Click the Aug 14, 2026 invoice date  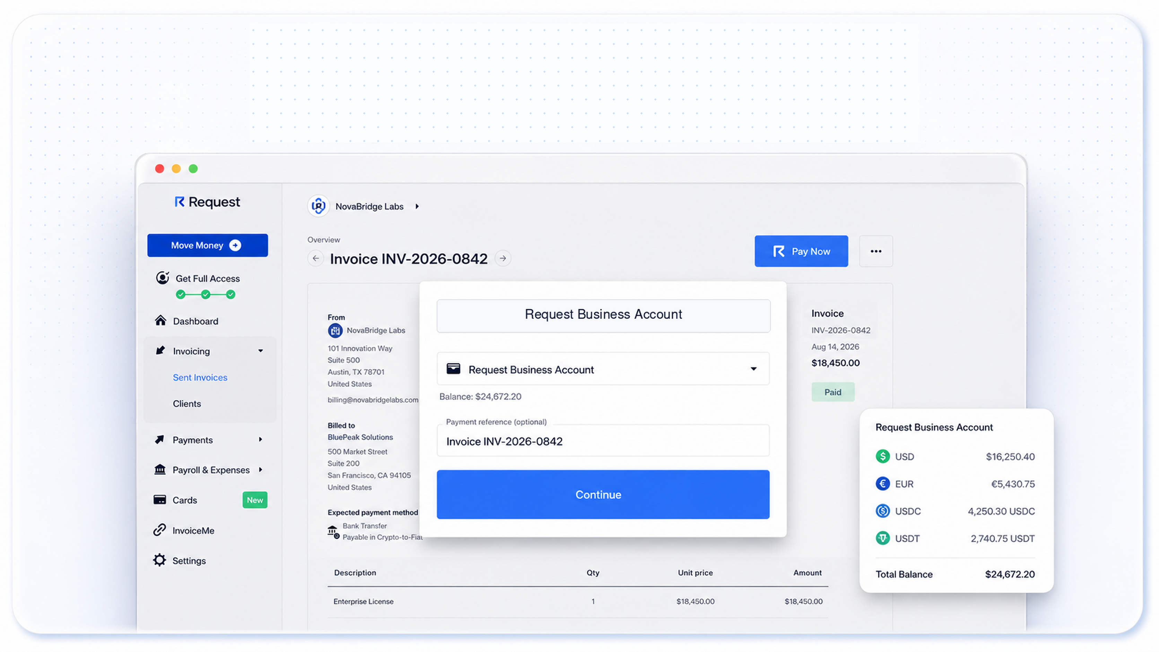[x=836, y=347]
